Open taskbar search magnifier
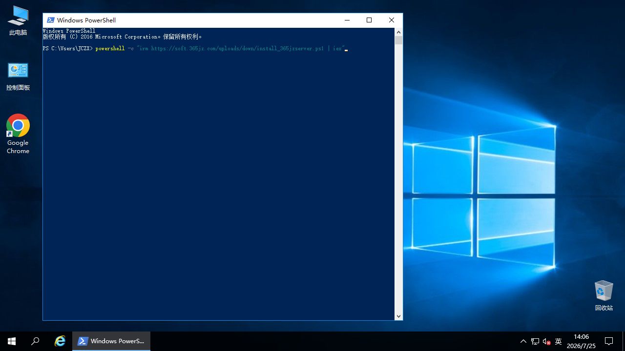Screen dimensions: 625x351 35,341
